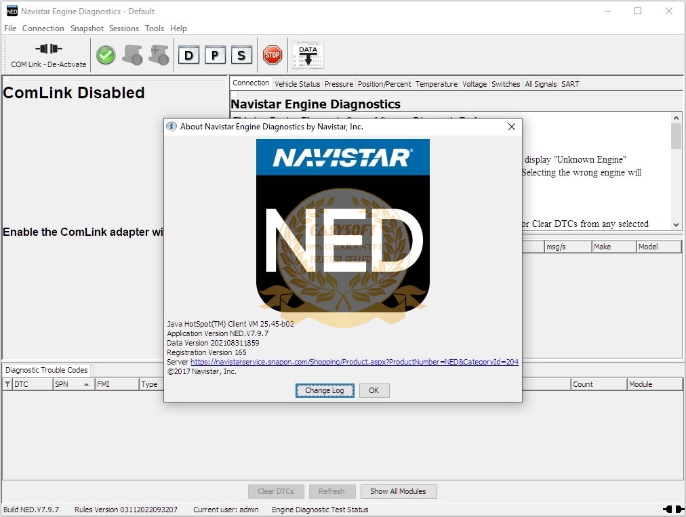Screen dimensions: 686x517
Task: Click the "Data Version 202108311859" line
Action: [x=213, y=343]
